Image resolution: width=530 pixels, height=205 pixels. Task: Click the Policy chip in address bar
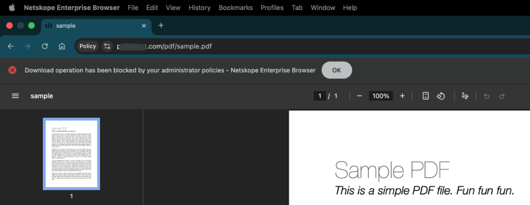[x=88, y=46]
